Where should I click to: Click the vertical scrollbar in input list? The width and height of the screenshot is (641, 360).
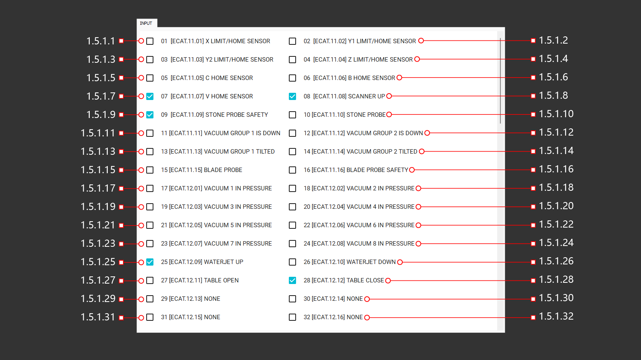[500, 80]
